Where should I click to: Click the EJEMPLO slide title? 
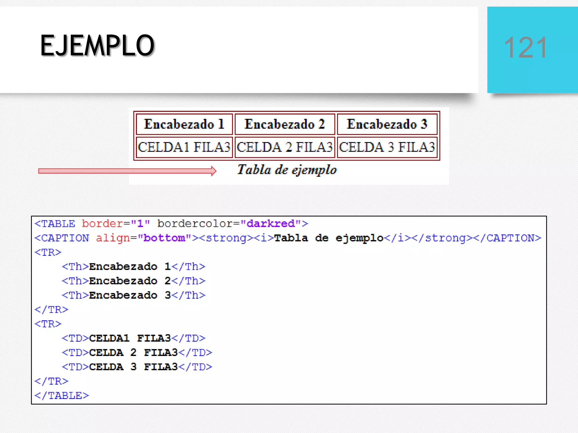pyautogui.click(x=97, y=45)
